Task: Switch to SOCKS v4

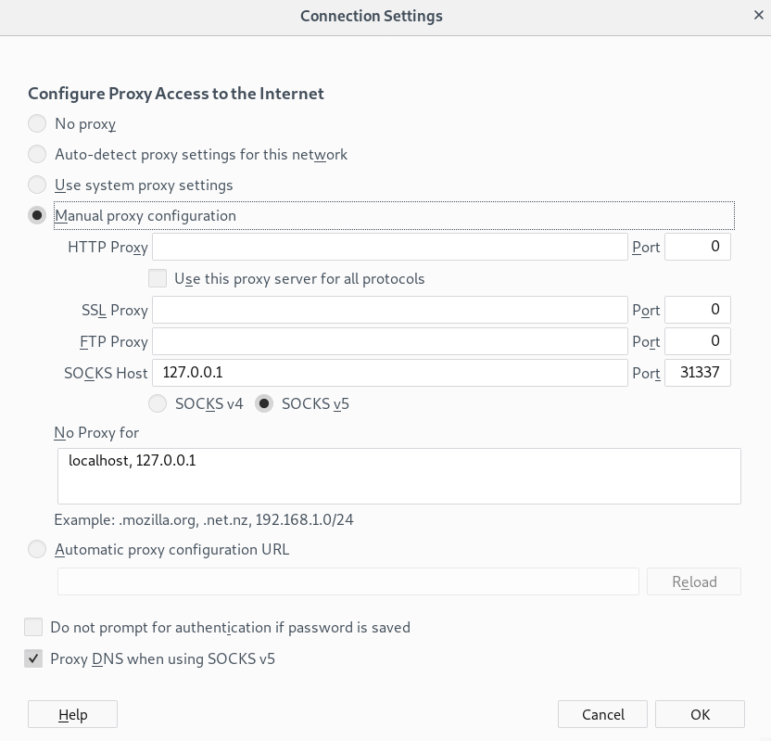Action: tap(158, 403)
